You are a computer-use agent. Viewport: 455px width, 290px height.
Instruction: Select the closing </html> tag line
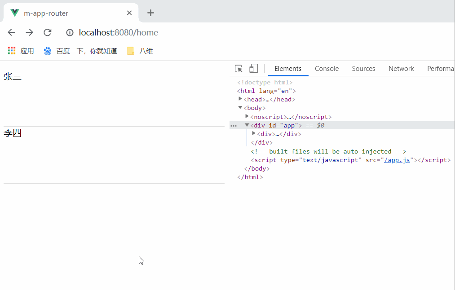[250, 177]
